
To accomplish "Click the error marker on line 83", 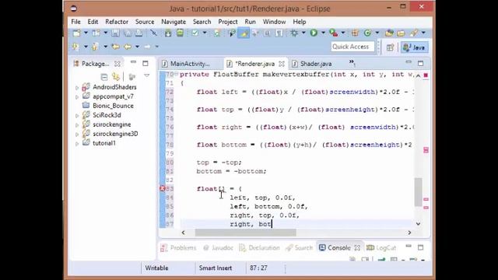I will pyautogui.click(x=162, y=188).
